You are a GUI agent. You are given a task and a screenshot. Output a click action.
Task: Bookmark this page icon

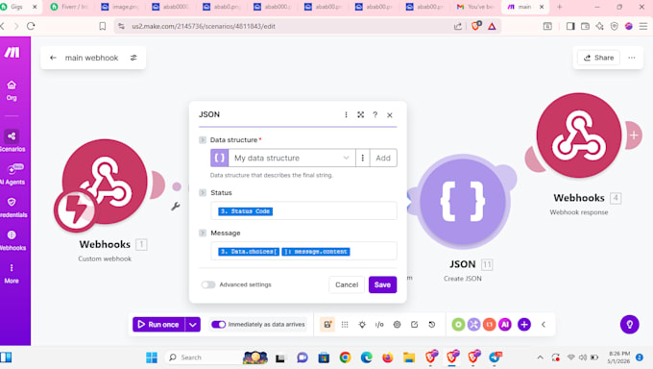[x=103, y=26]
